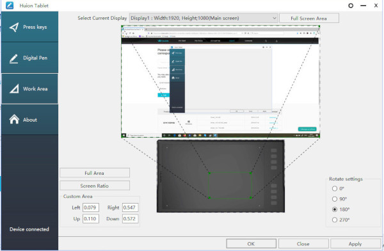Set tablet to Full Area

click(x=95, y=173)
